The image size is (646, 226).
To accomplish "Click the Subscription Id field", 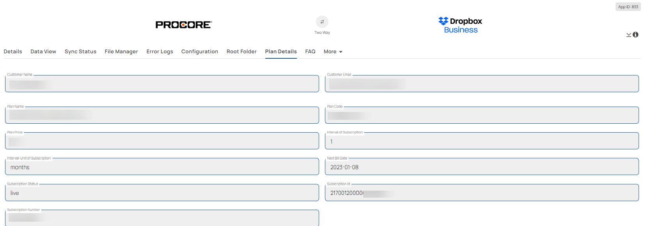I will [482, 193].
